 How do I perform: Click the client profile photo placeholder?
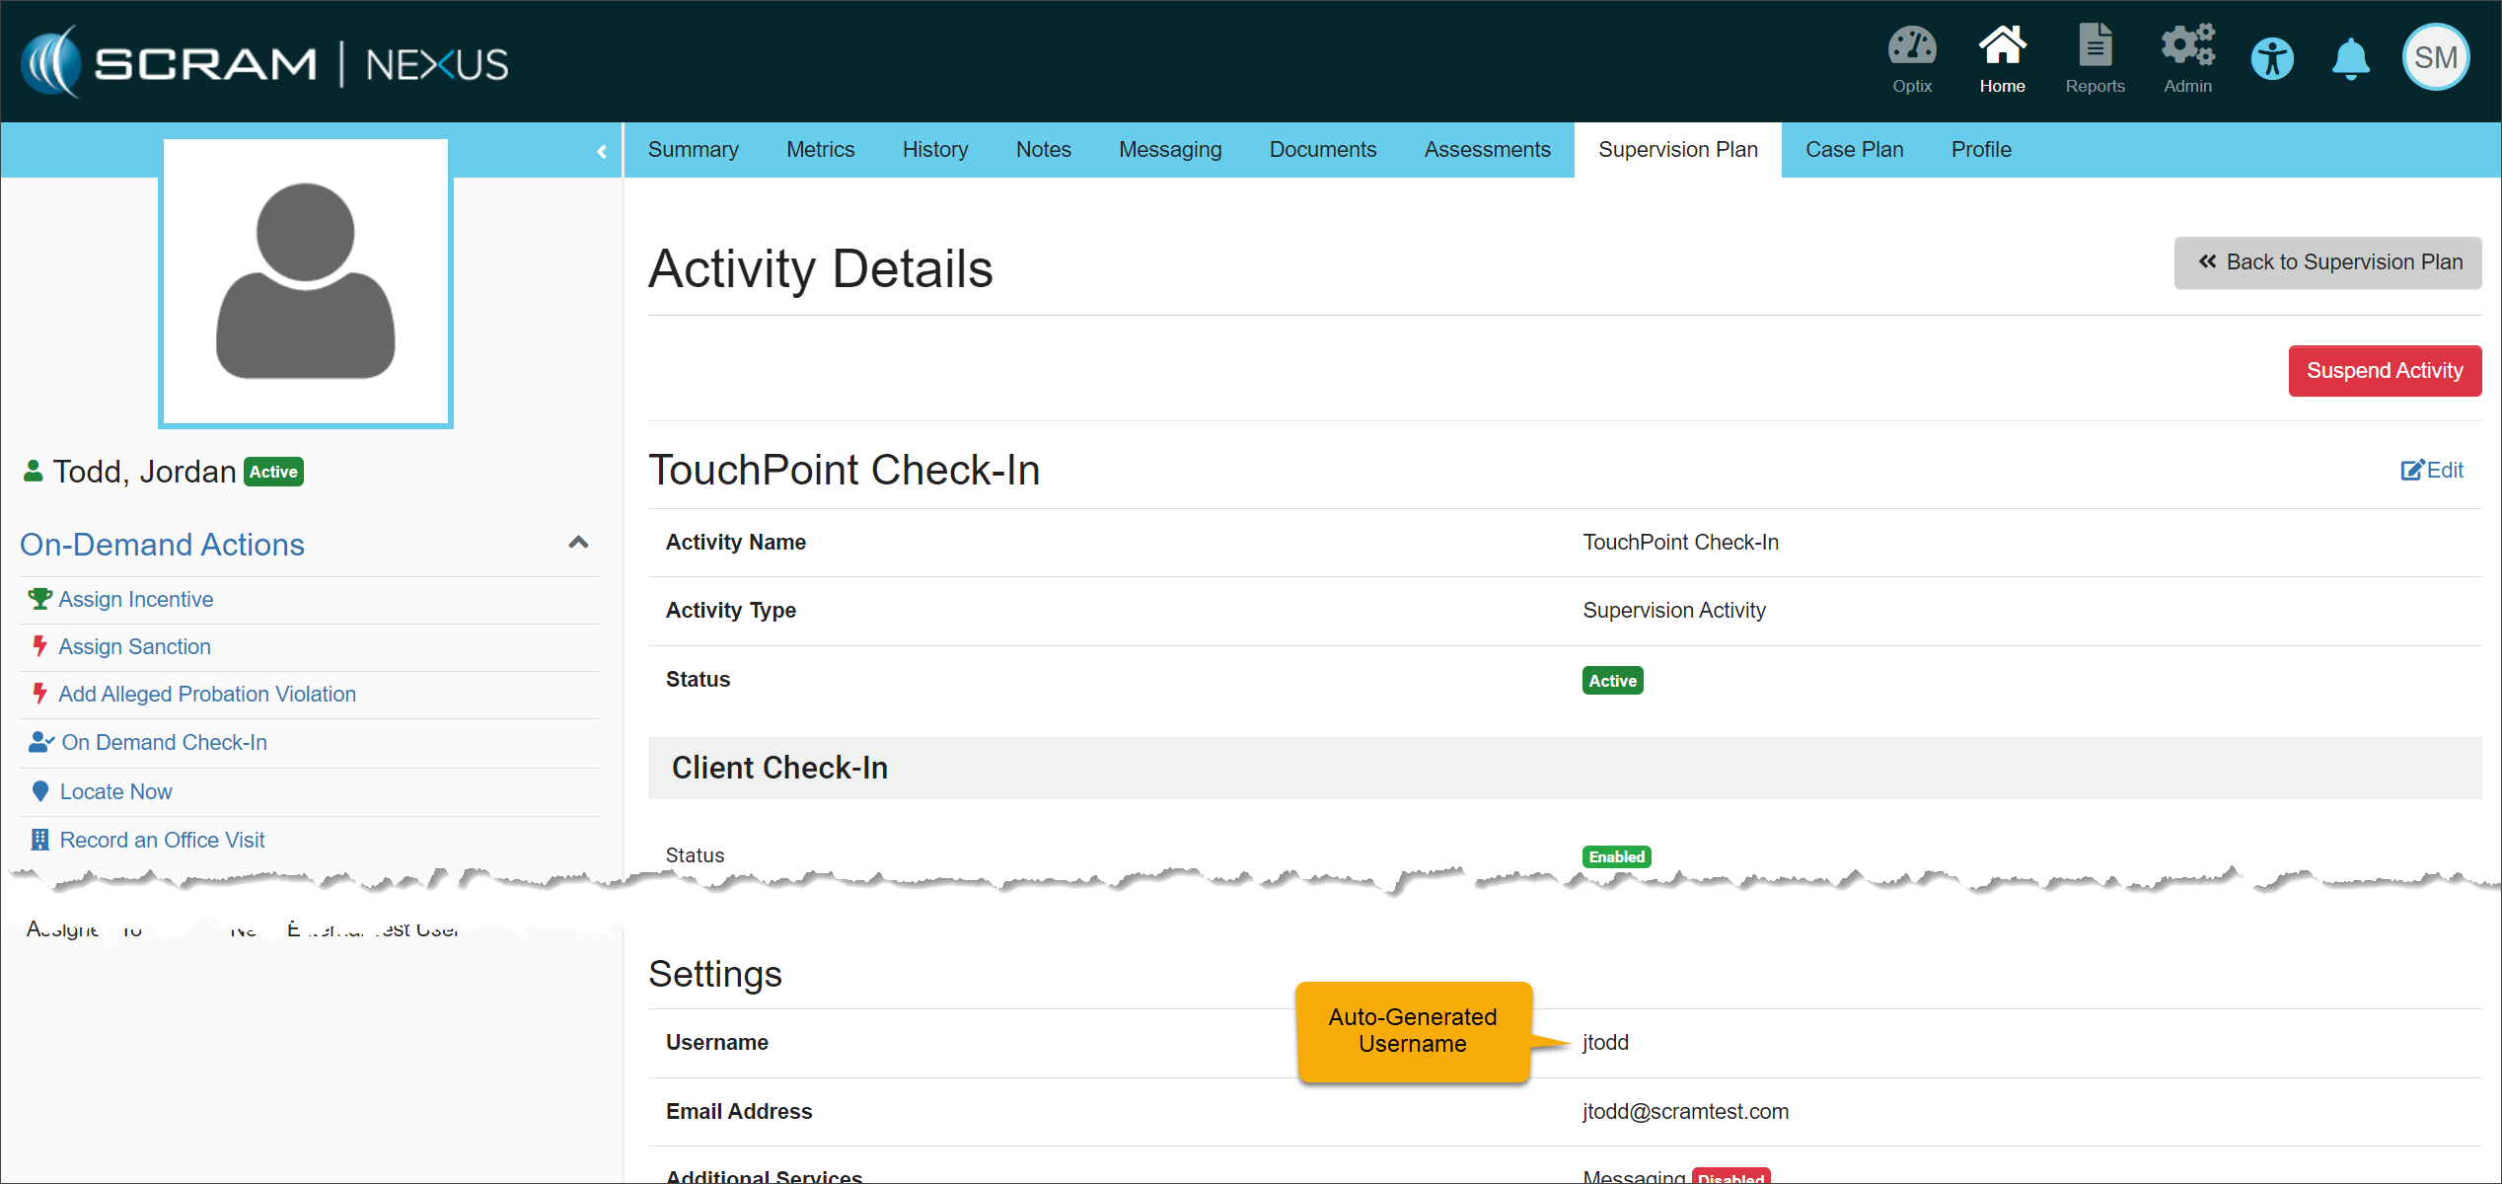(306, 283)
